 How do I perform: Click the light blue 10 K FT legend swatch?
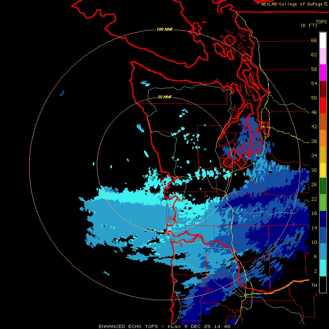tap(323, 252)
